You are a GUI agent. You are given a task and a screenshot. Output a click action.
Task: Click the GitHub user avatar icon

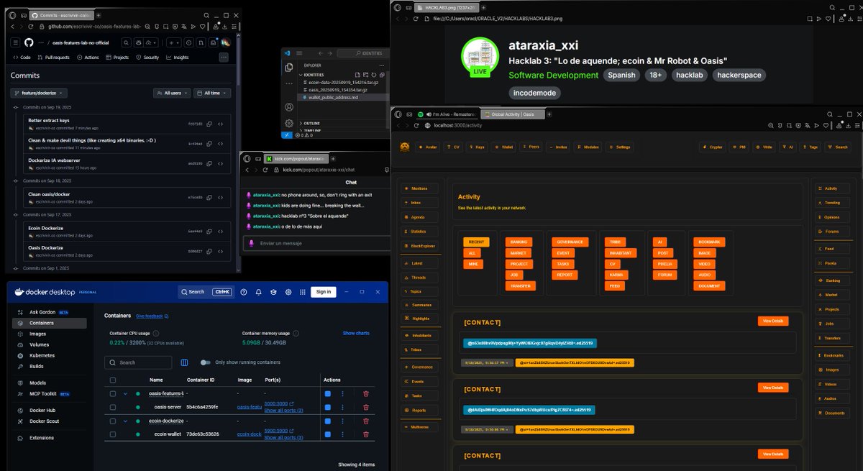(x=226, y=42)
